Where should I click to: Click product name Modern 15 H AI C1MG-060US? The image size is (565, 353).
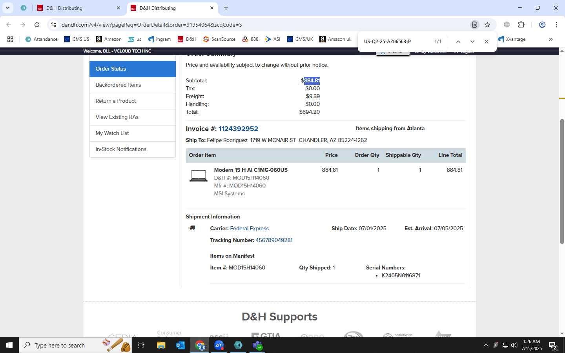click(251, 170)
